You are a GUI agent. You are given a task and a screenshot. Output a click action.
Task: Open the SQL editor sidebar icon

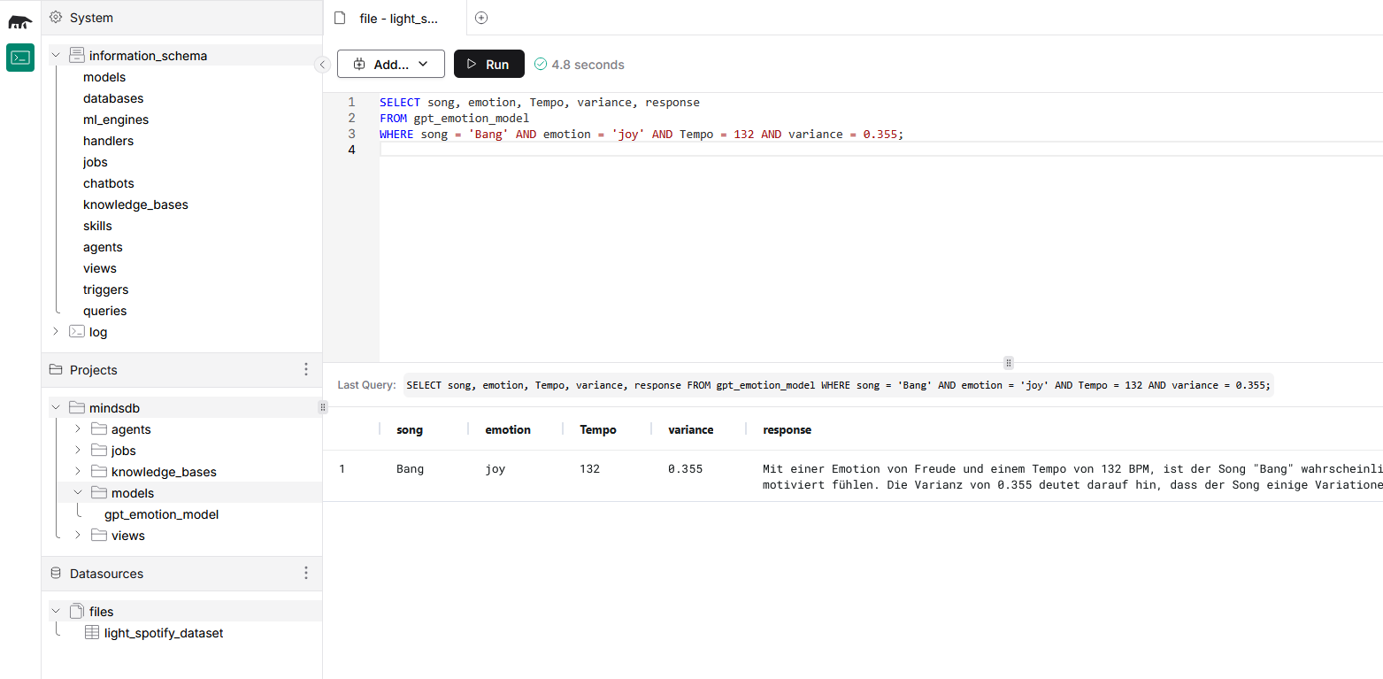pos(20,58)
